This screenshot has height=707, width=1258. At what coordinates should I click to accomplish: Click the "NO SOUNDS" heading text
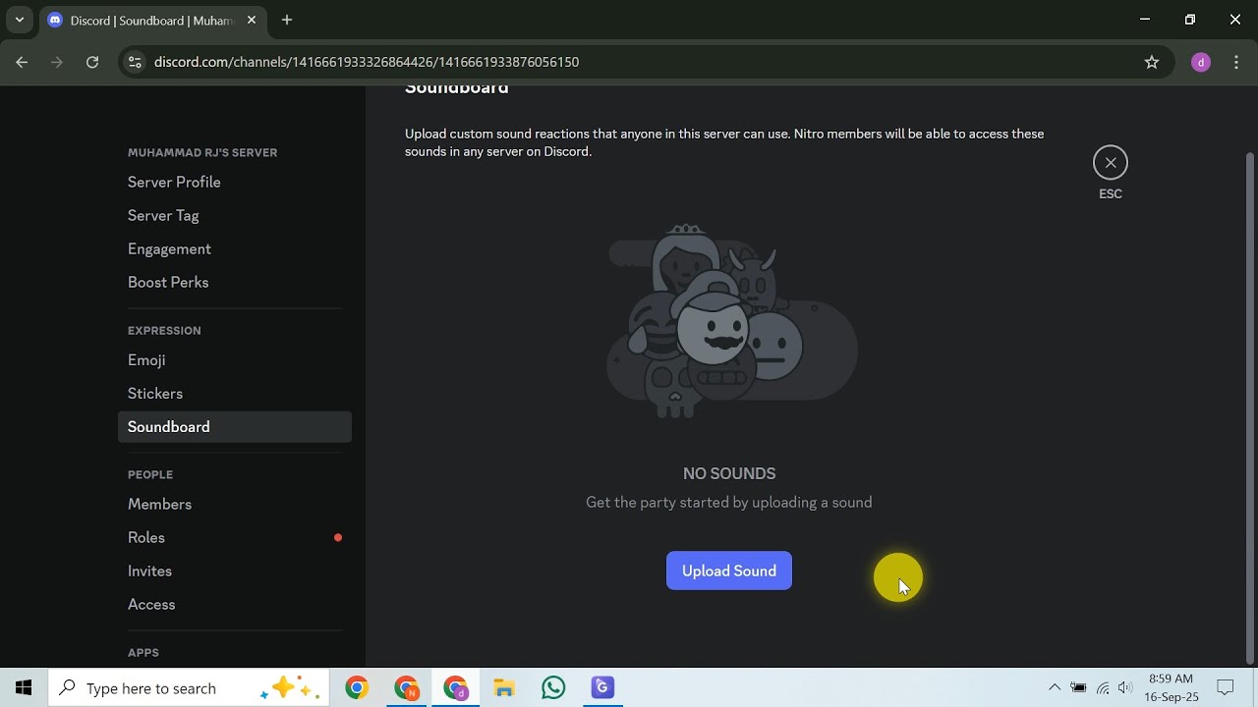click(x=729, y=473)
